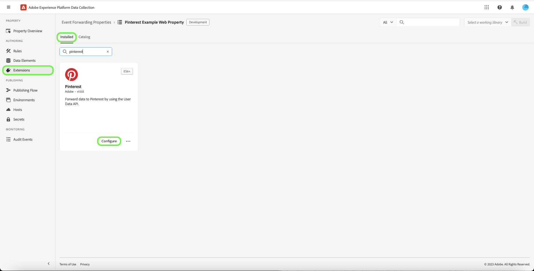Collapse the left sidebar with chevron

coord(49,263)
